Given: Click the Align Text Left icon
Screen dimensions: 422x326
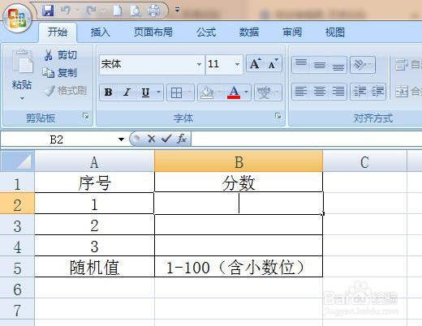Looking at the screenshot, I should [x=301, y=92].
